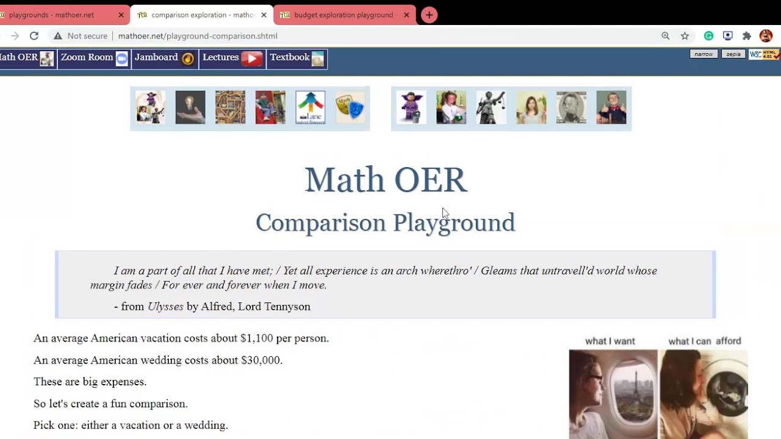Viewport: 781px width, 439px height.
Task: Open the screen recorder extension icon
Action: click(x=728, y=36)
